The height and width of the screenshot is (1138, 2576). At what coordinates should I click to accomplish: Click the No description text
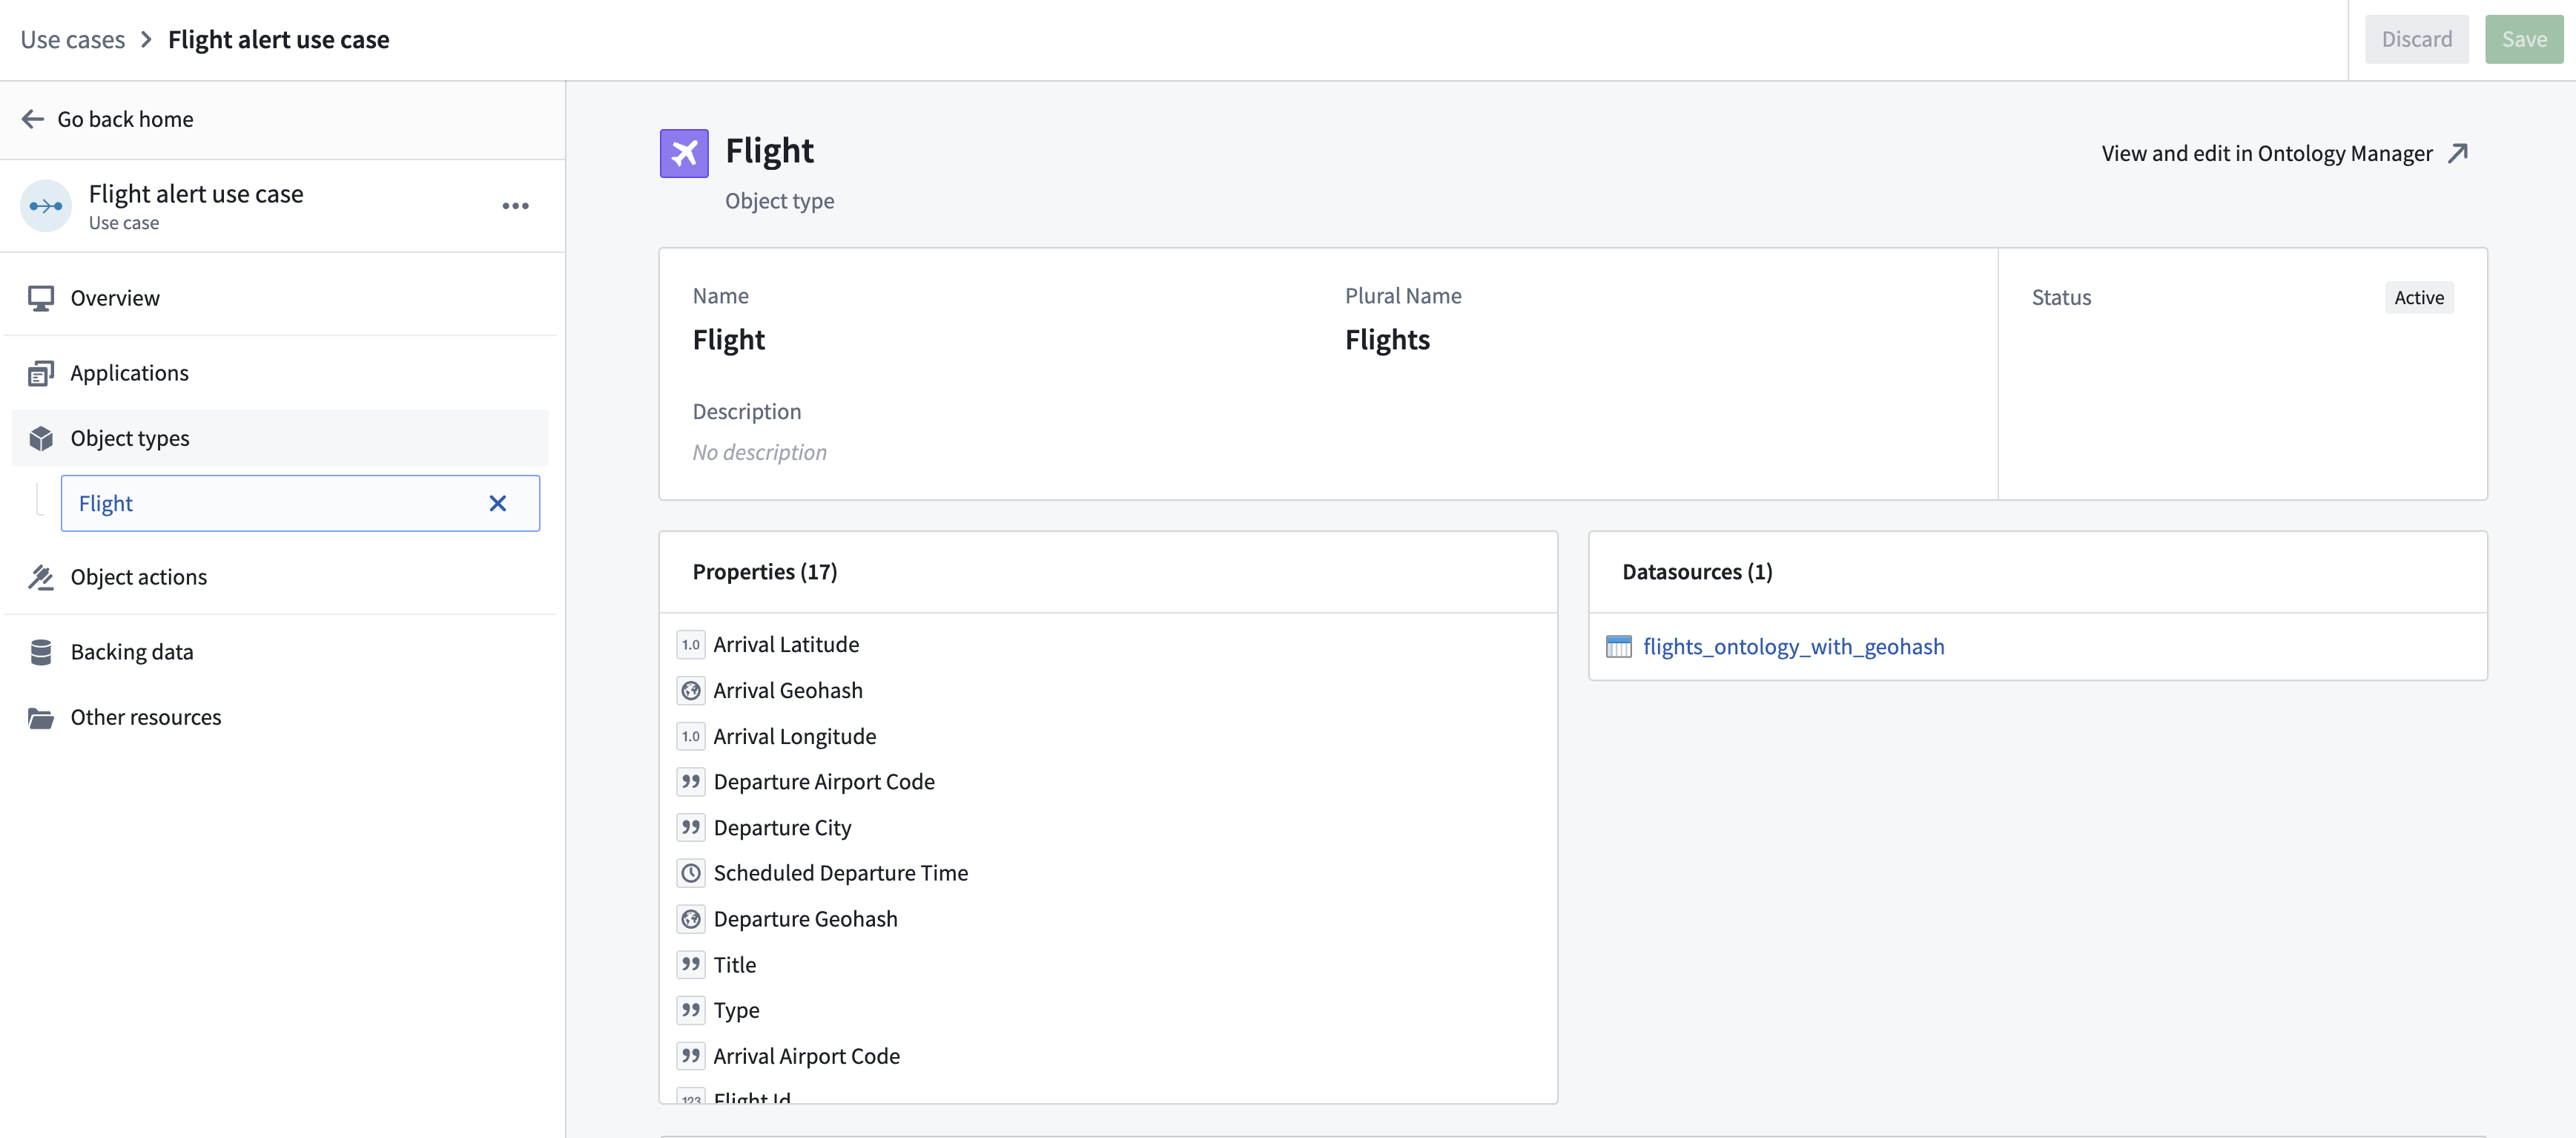760,453
